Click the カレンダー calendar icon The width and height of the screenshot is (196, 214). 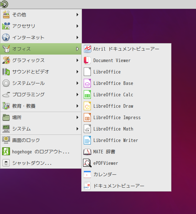click(x=87, y=174)
